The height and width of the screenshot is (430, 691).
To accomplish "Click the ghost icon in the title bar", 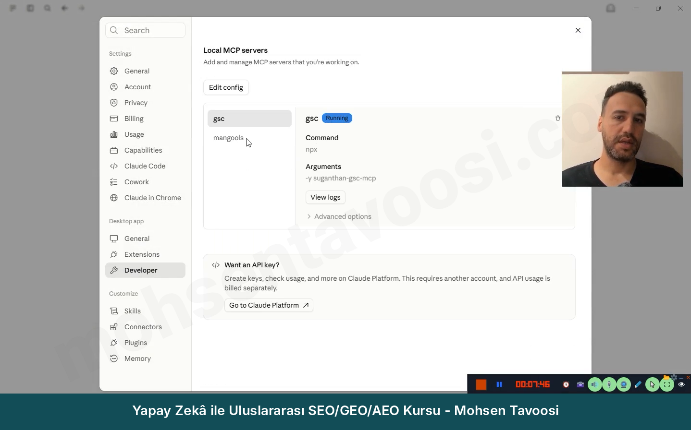I will (x=611, y=8).
